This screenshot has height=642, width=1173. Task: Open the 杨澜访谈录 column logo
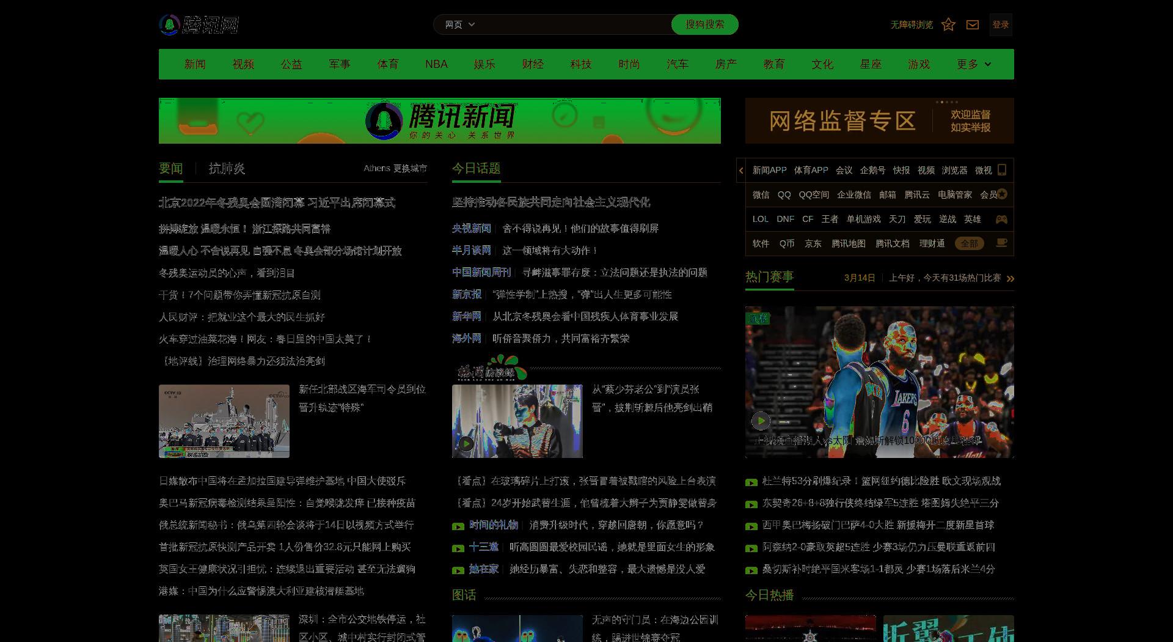click(491, 369)
